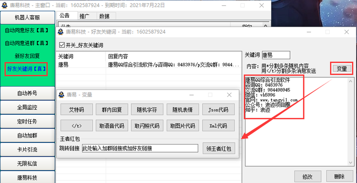This screenshot has width=357, height=183.
Task: Click the 取图片代码 button
Action: coord(182,126)
